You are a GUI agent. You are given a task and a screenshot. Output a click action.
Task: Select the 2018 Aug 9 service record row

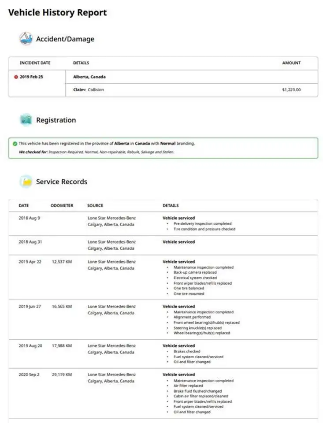click(163, 224)
